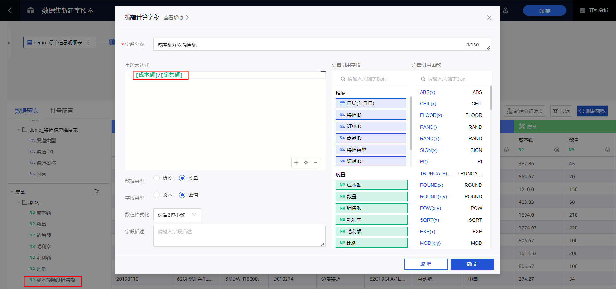Screen dimensions: 616x289
Task: Select the 维度 radio button
Action: tap(157, 178)
